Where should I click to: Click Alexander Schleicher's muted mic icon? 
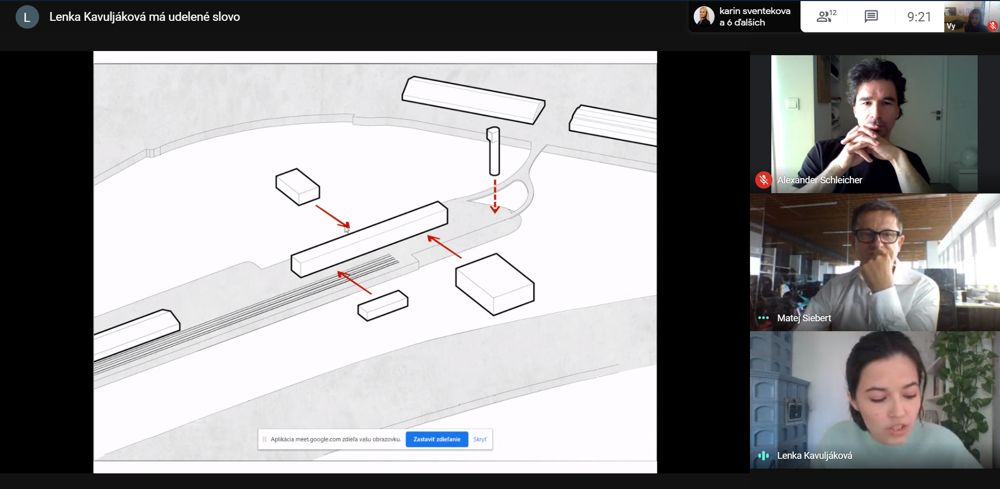[x=764, y=180]
